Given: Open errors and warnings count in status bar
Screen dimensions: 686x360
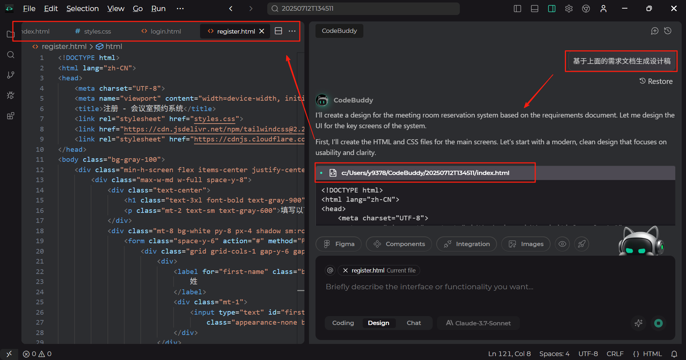Looking at the screenshot, I should click(37, 354).
